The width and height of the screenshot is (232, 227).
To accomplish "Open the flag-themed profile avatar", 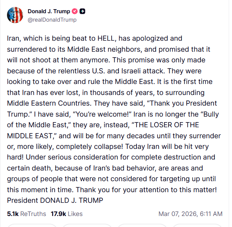I will (15, 15).
